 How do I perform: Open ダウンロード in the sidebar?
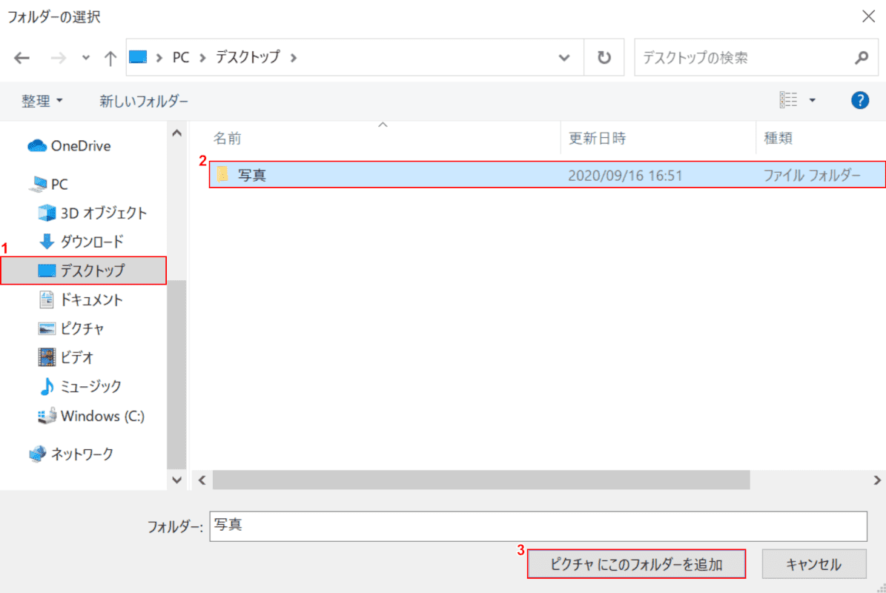(x=92, y=242)
